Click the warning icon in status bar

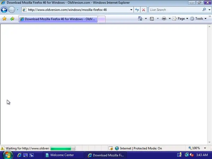pos(2,148)
